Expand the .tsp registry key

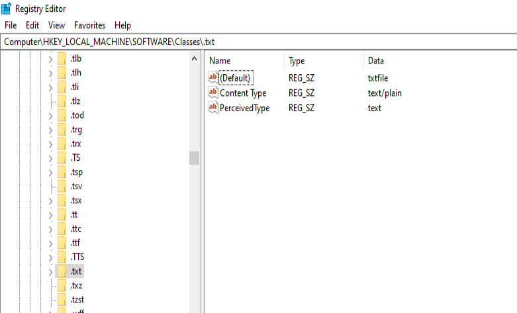pyautogui.click(x=50, y=172)
